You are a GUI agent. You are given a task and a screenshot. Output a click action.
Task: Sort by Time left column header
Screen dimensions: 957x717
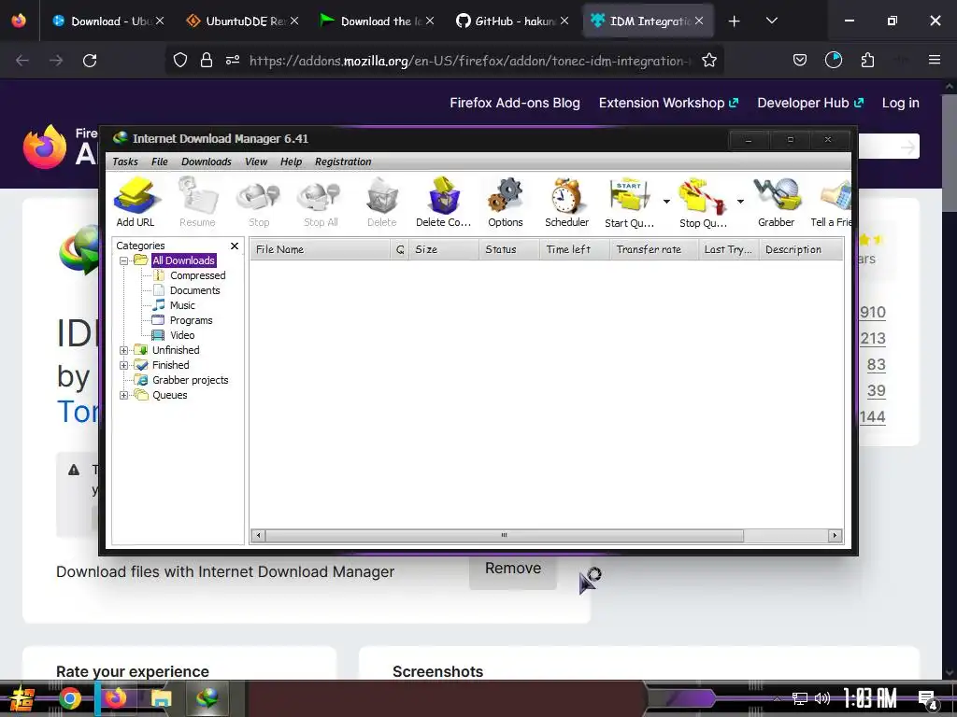coord(575,249)
